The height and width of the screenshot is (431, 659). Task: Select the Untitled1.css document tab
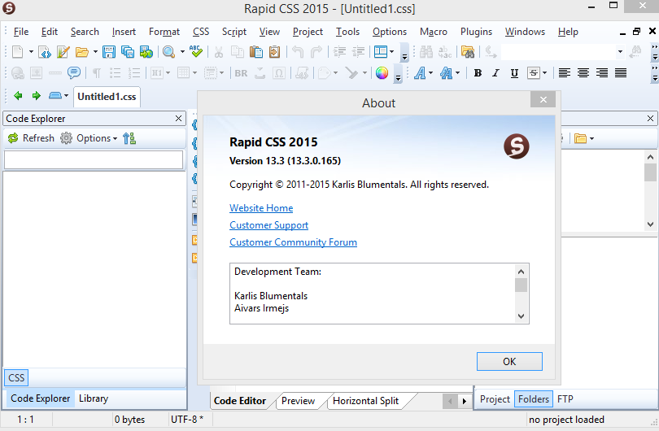tap(107, 97)
